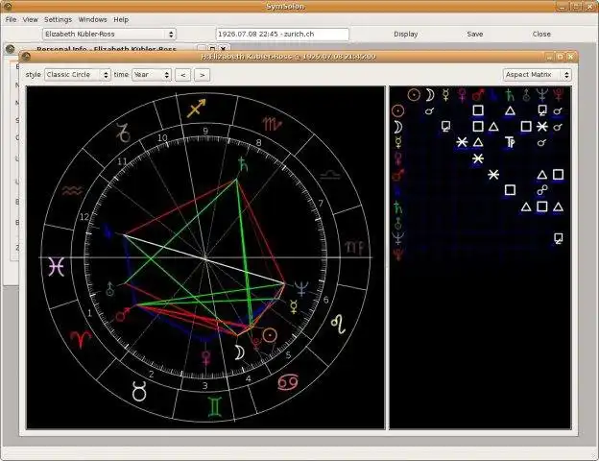Click the Venus–Mars sextile cell in matrix
599x461 pixels.
[478, 158]
